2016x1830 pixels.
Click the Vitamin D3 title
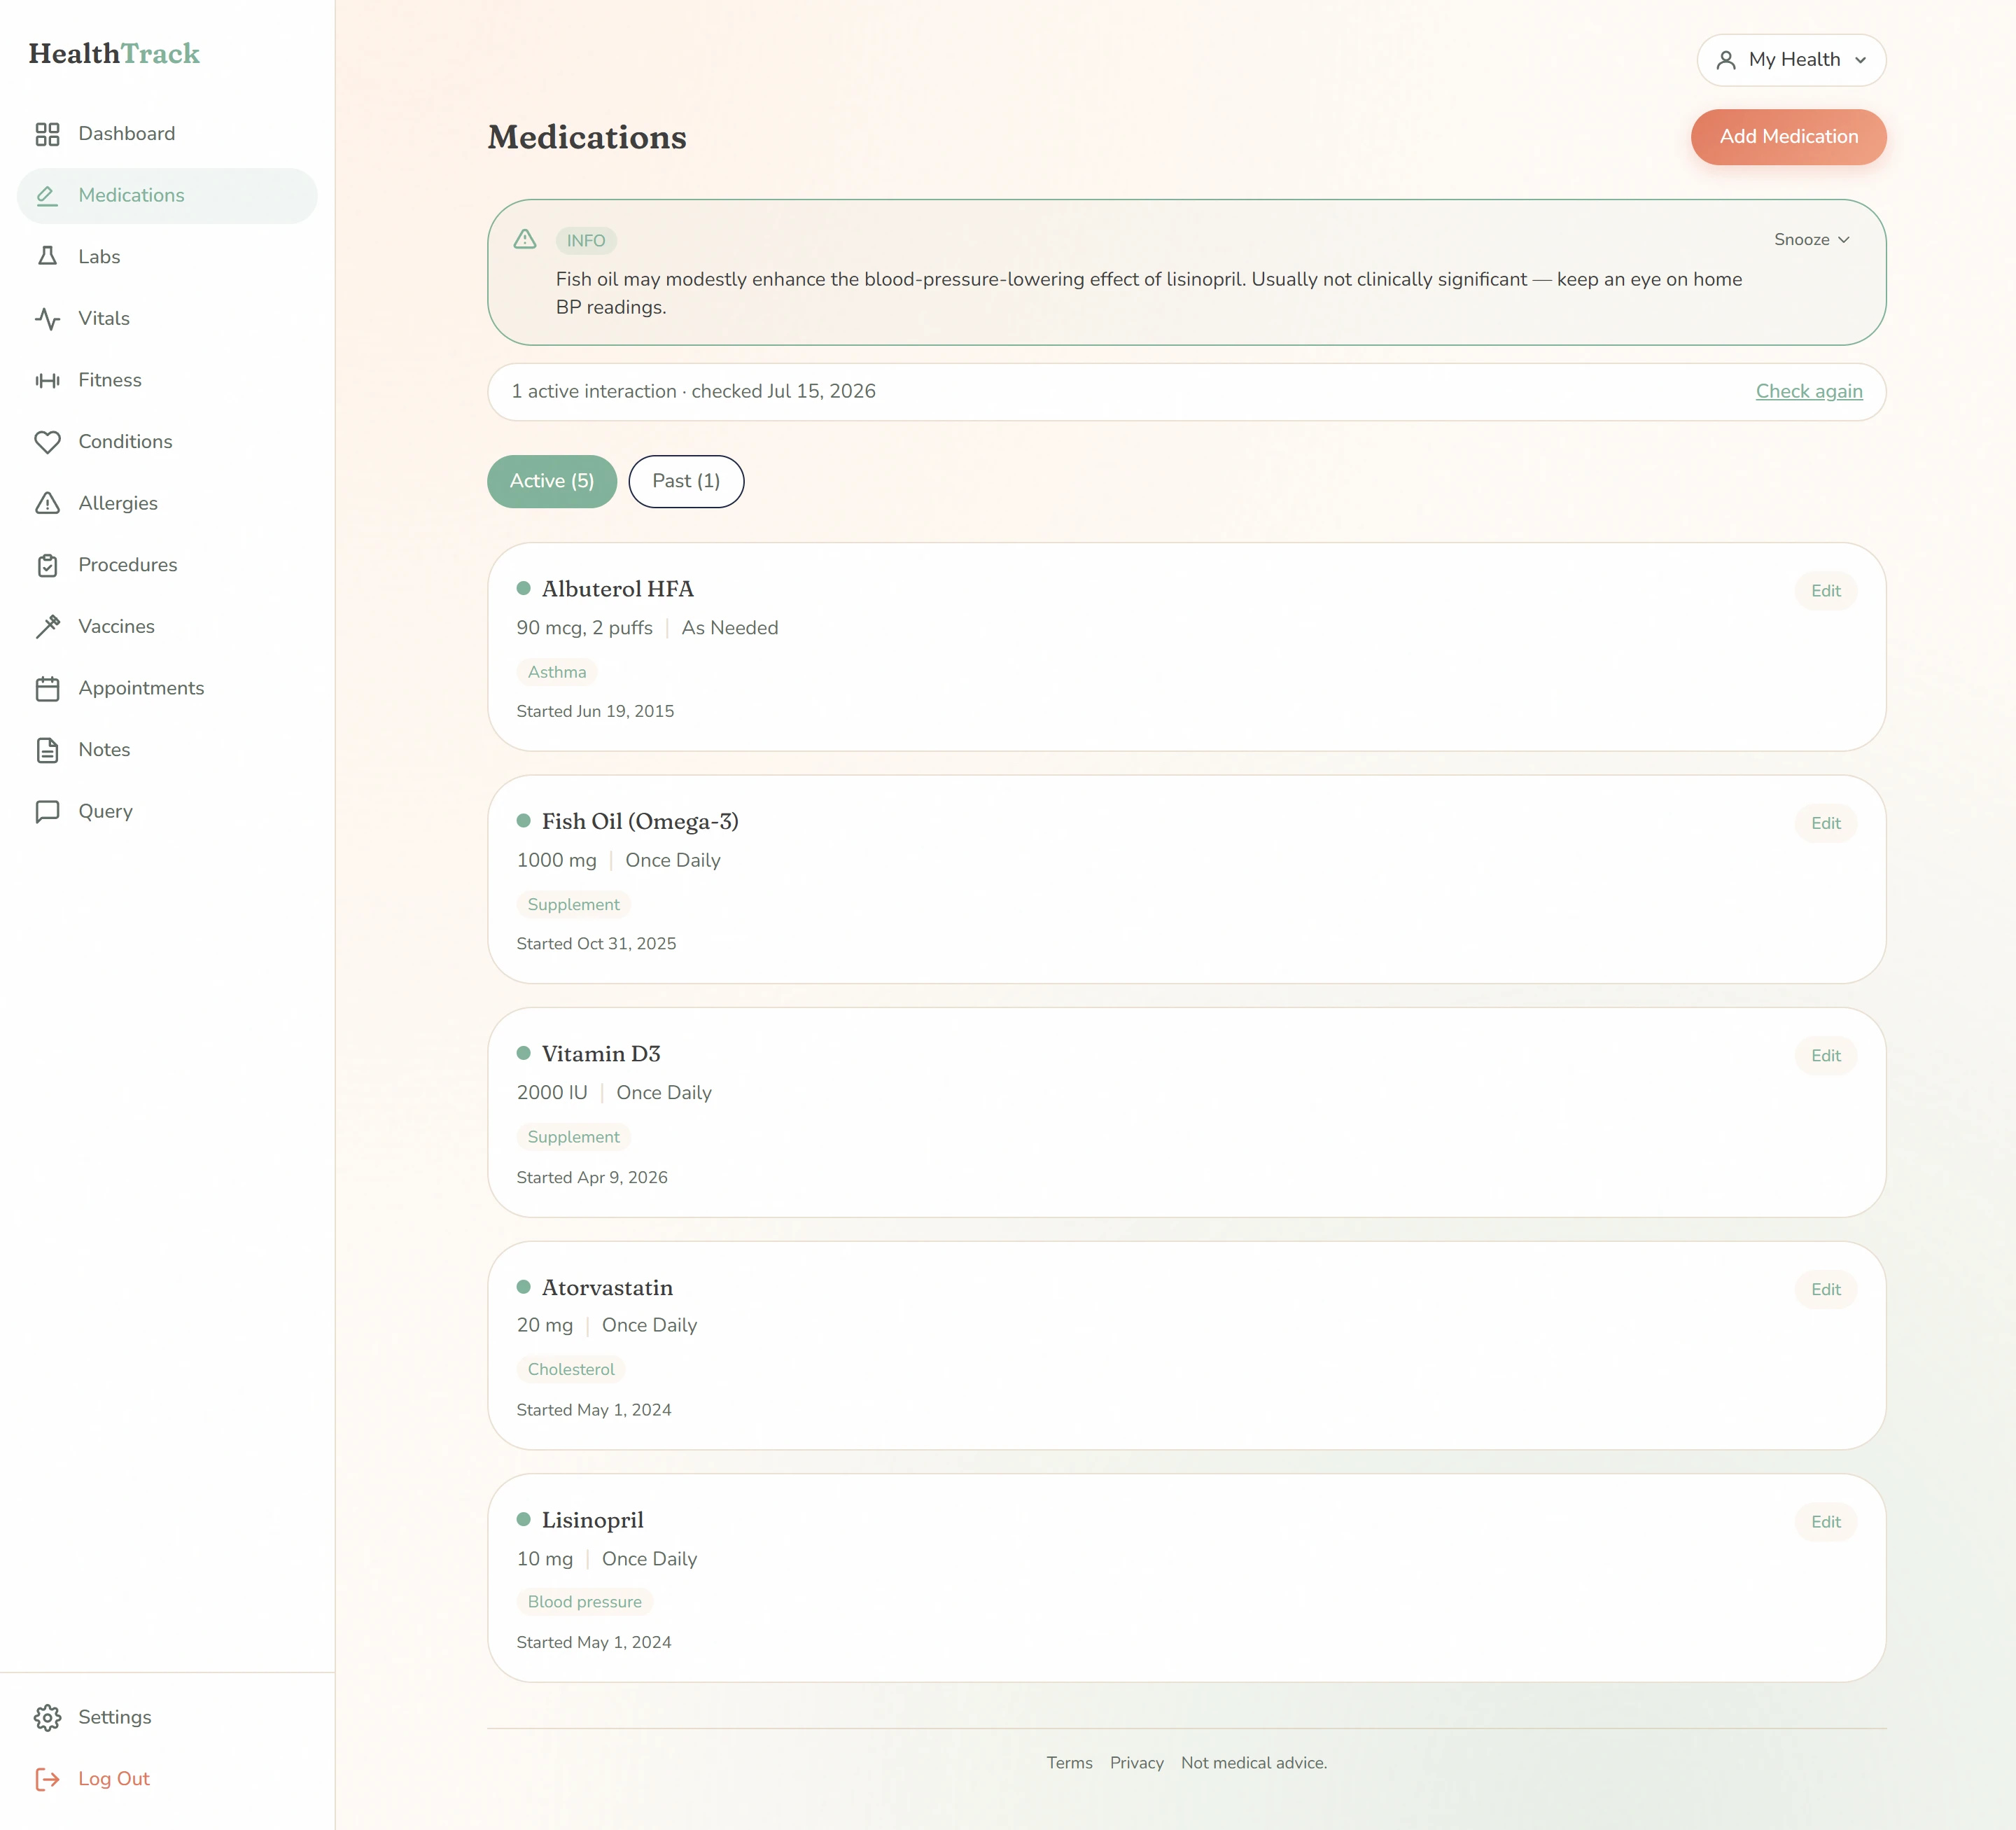click(x=601, y=1054)
